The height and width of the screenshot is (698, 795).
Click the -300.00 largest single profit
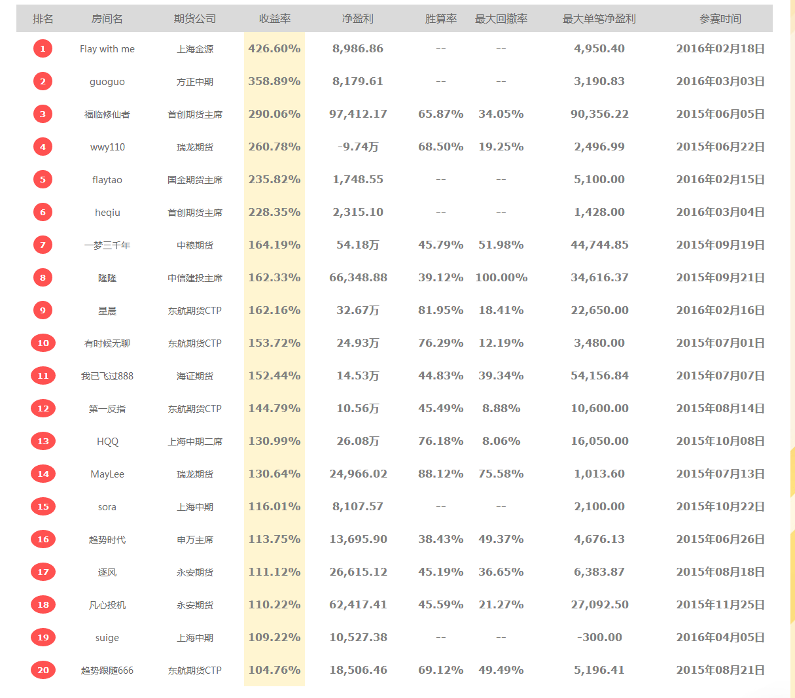tap(599, 637)
